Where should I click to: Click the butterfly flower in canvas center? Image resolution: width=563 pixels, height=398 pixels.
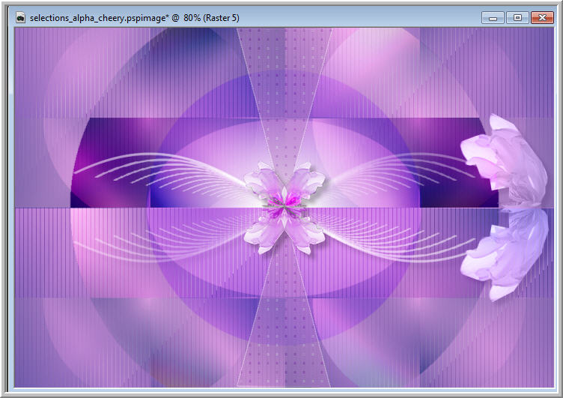pyautogui.click(x=284, y=208)
